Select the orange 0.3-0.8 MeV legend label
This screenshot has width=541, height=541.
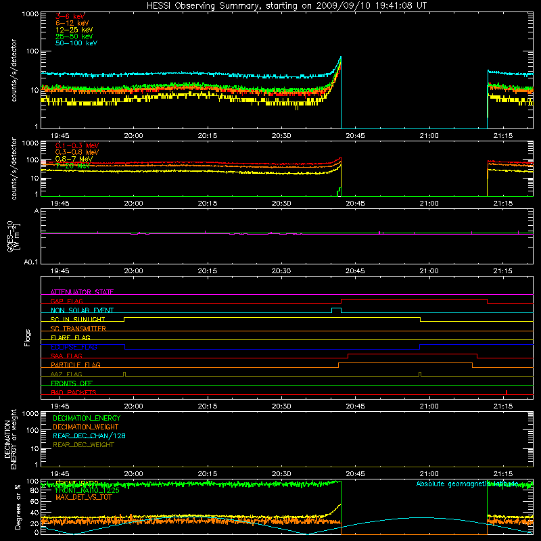tap(77, 152)
